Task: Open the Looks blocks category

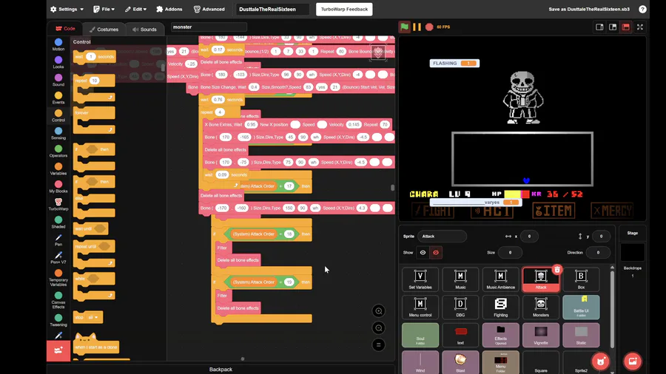Action: pyautogui.click(x=58, y=62)
